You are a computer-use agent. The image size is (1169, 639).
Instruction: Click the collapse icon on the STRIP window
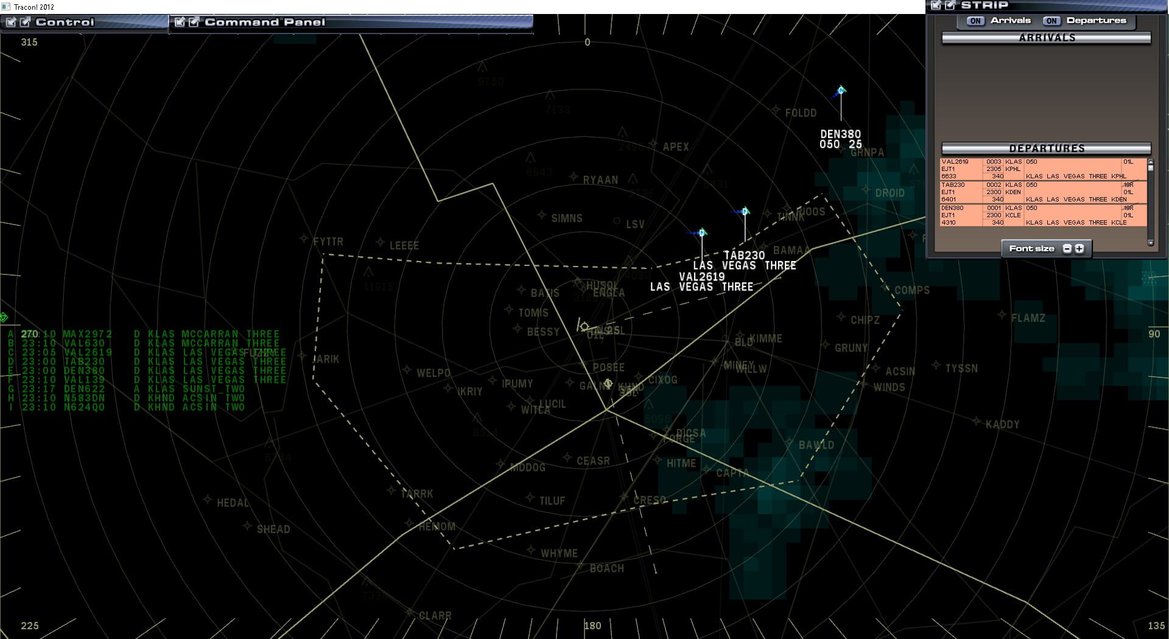pos(936,5)
